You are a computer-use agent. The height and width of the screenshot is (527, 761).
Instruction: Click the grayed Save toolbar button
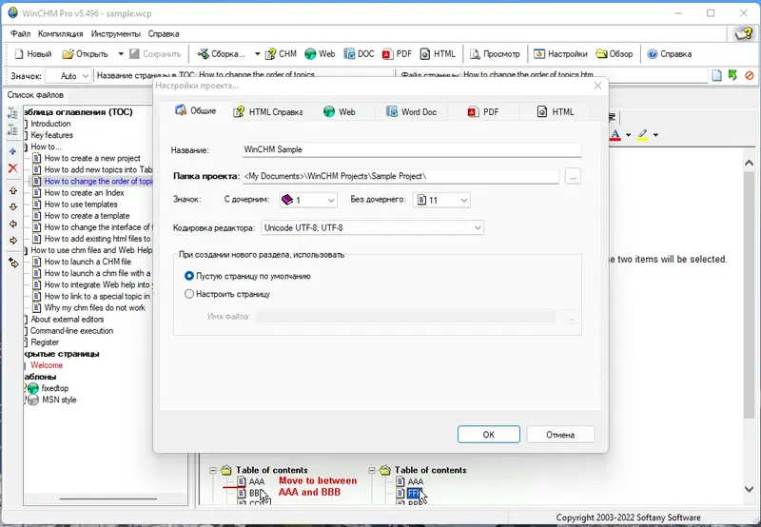click(x=155, y=54)
